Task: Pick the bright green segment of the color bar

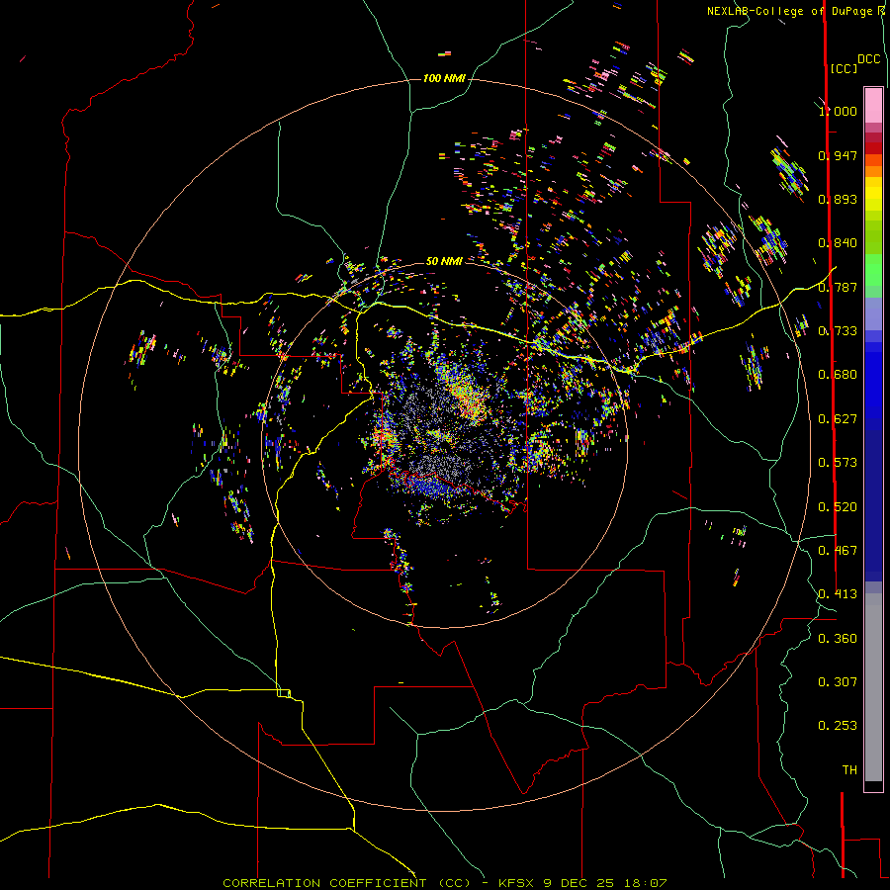Action: 873,270
